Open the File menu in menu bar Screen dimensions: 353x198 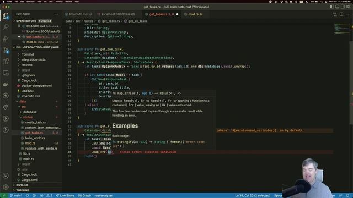pyautogui.click(x=16, y=1)
